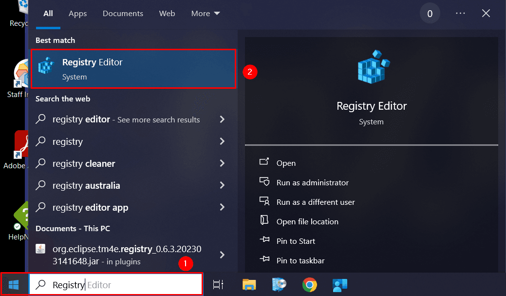506x296 pixels.
Task: Click inside the search input field
Action: (x=117, y=284)
